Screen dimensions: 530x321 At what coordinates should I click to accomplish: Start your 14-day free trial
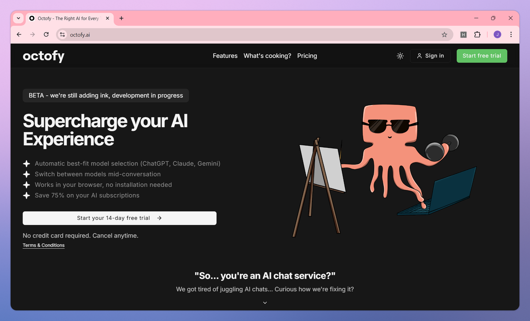tap(120, 218)
